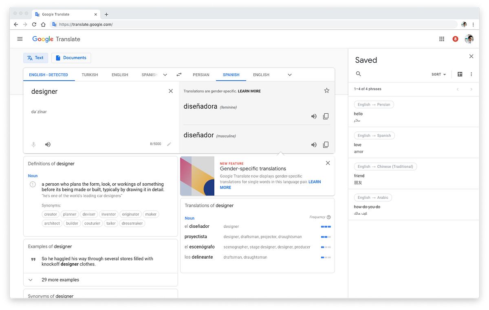Click the 'architect' synonym chip
489x310 pixels.
(52, 223)
